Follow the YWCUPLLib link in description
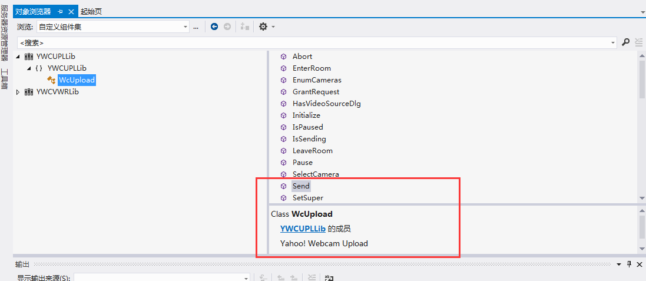646x281 pixels. click(x=303, y=229)
